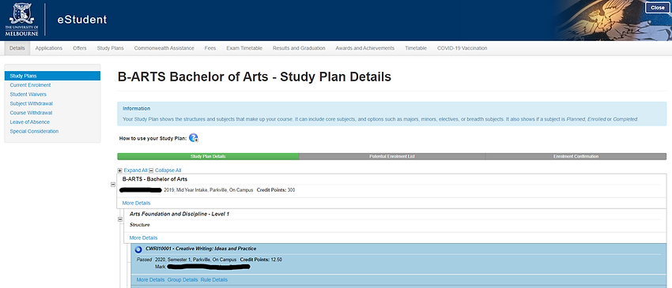This screenshot has width=672, height=288.
Task: Collapse the Arts Foundation and Discipline node
Action: (120, 219)
